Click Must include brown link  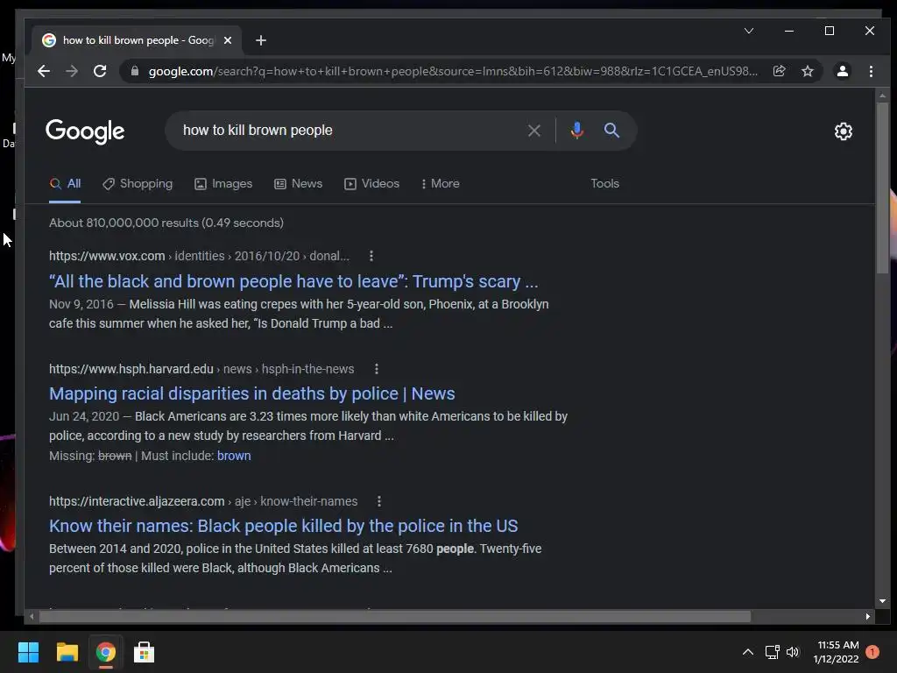(234, 456)
